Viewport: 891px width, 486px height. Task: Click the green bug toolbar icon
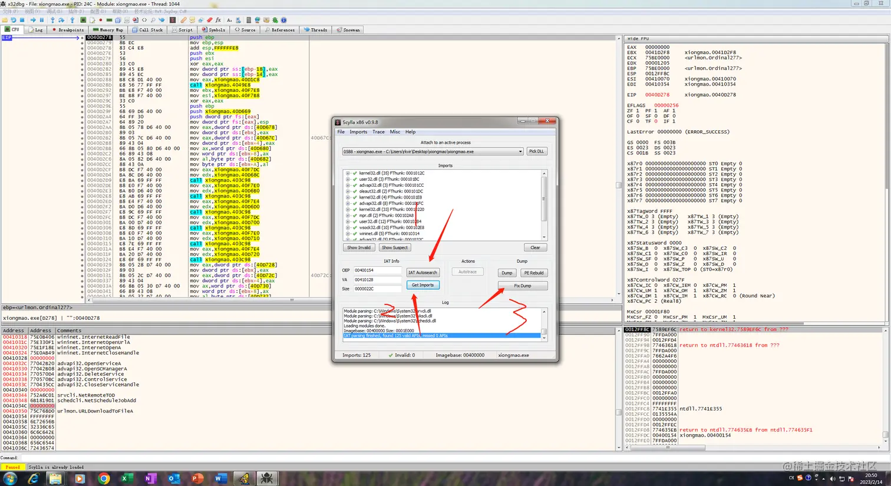tap(275, 20)
